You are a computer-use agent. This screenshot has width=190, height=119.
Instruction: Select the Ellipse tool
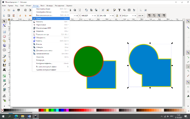click(4, 36)
